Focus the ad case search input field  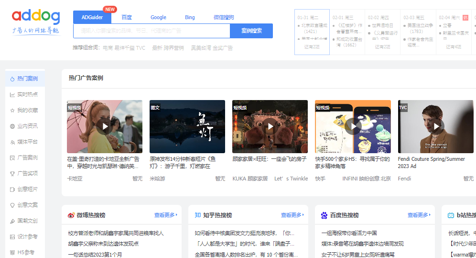pos(151,31)
